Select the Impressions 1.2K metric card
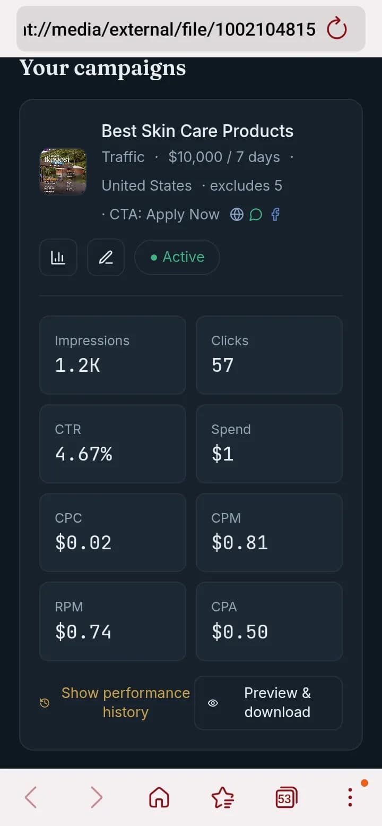This screenshot has width=382, height=826. tap(112, 355)
